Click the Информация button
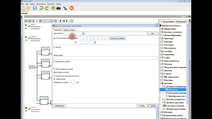212x119 pixels. click(x=59, y=106)
